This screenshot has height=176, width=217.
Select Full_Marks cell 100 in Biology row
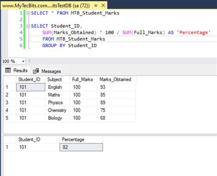[83, 118]
